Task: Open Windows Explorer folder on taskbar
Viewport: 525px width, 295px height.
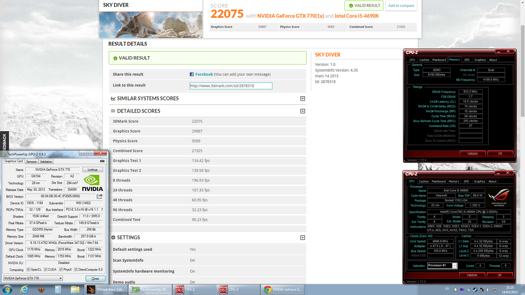Action: pyautogui.click(x=75, y=290)
